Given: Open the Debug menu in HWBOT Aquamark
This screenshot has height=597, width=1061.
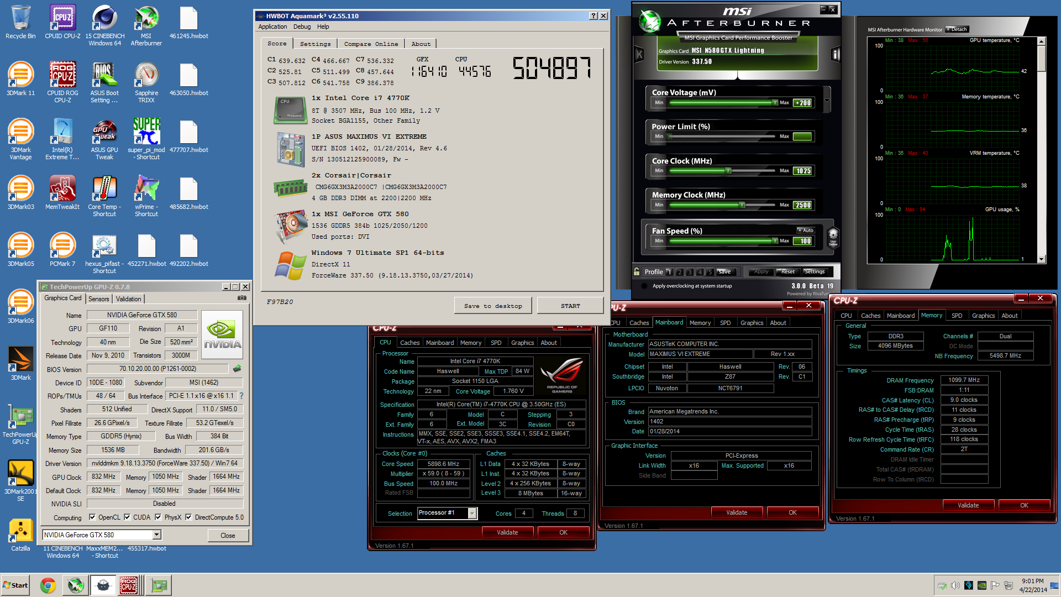Looking at the screenshot, I should pyautogui.click(x=302, y=27).
